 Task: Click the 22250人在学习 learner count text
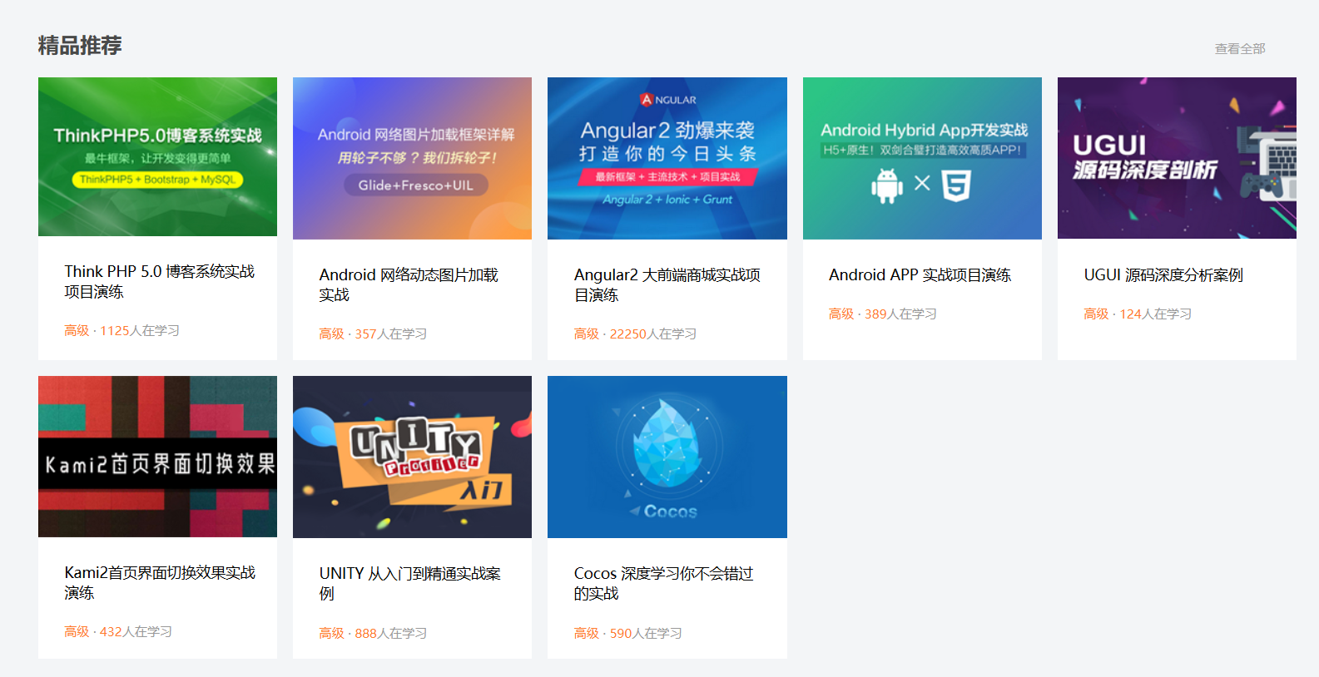(652, 334)
